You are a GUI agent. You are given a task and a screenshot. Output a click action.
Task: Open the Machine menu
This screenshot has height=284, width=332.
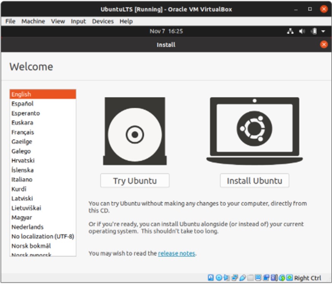click(x=33, y=21)
